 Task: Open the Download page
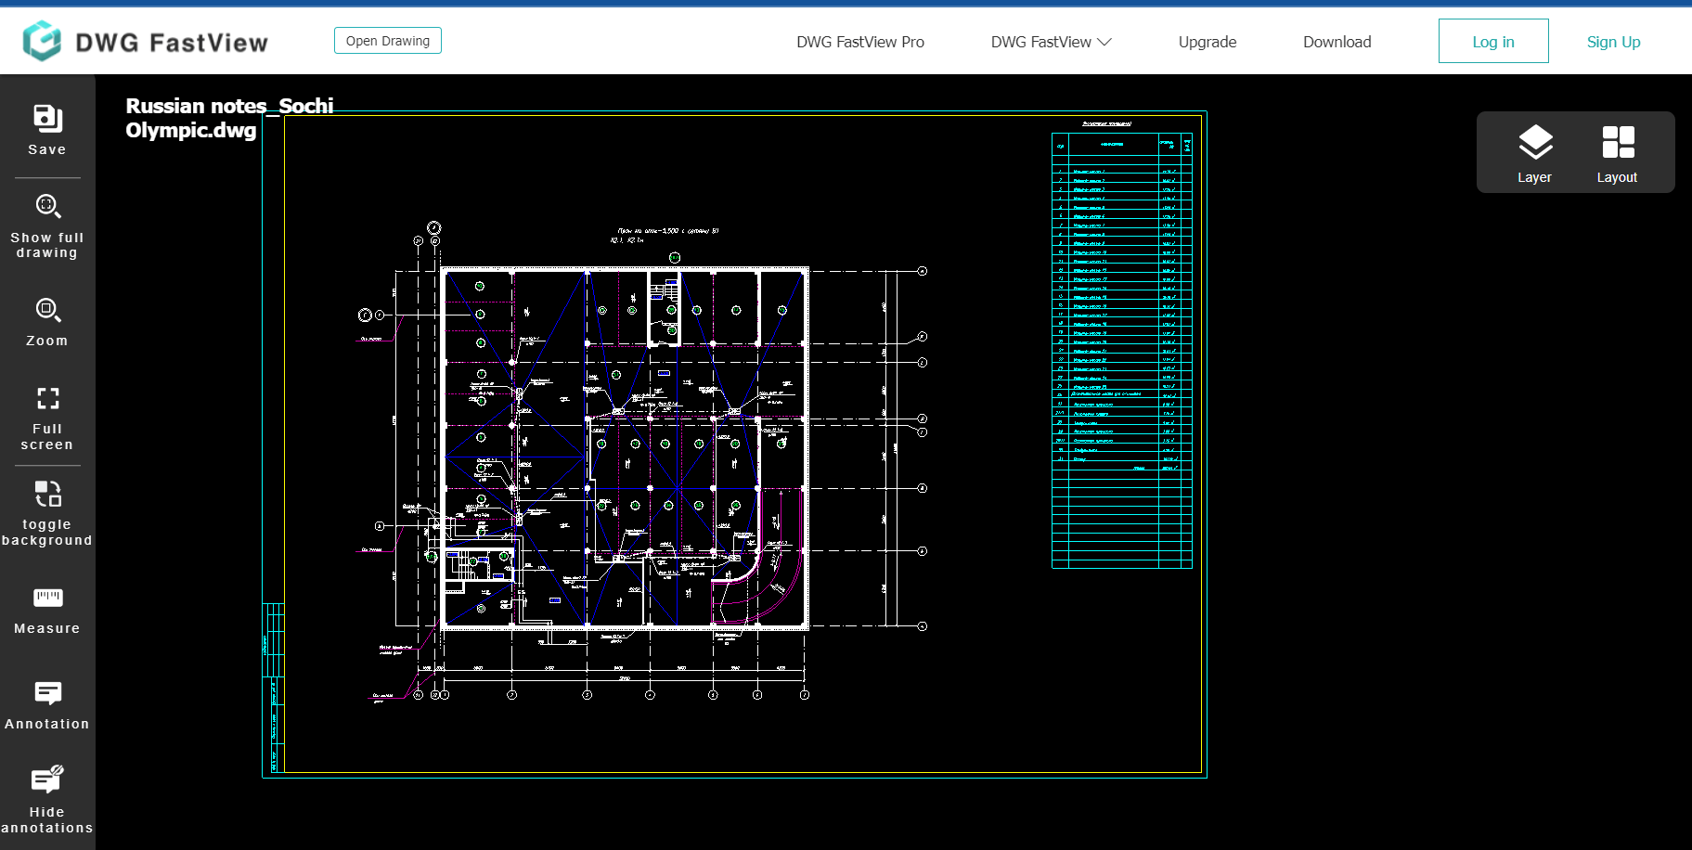pos(1337,42)
